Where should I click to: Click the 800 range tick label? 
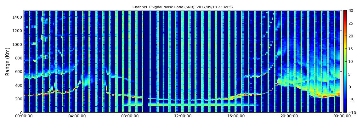point(19,58)
